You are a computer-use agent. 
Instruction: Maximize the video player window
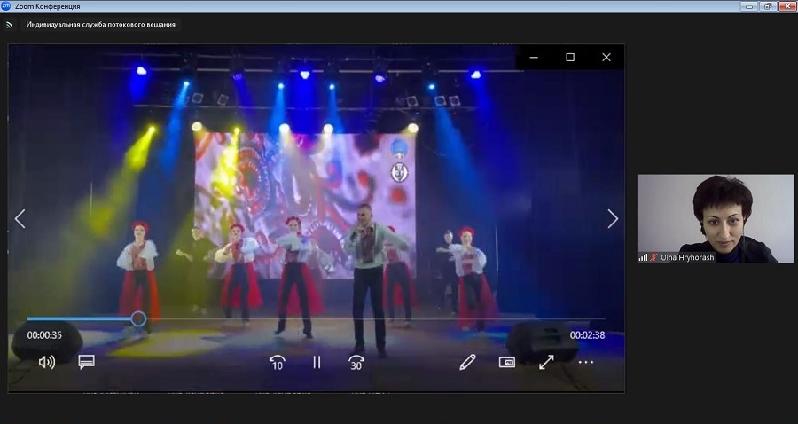click(570, 58)
